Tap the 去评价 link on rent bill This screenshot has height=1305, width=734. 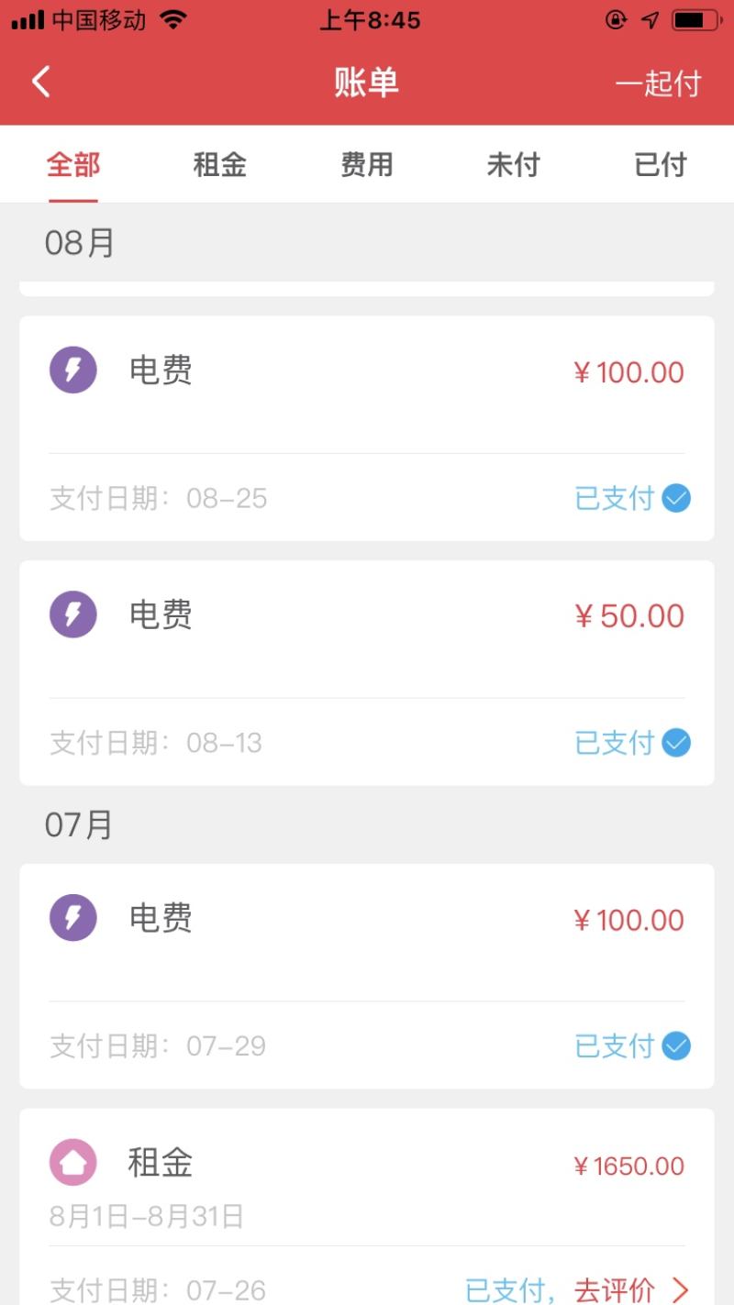(614, 1290)
